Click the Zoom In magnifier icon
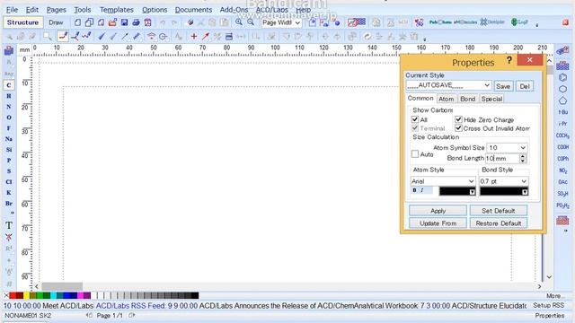Screen dimensions: 575x323 (239, 22)
